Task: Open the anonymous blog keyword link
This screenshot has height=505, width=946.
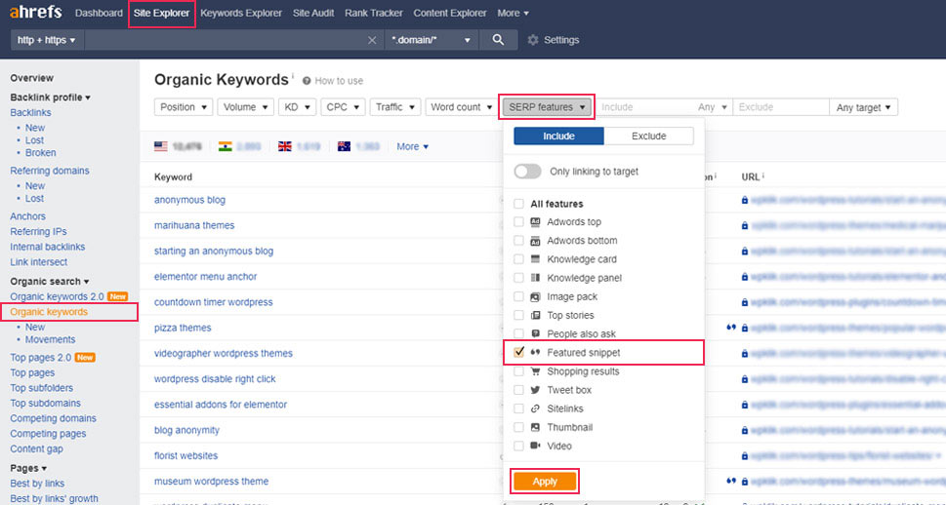Action: tap(189, 200)
